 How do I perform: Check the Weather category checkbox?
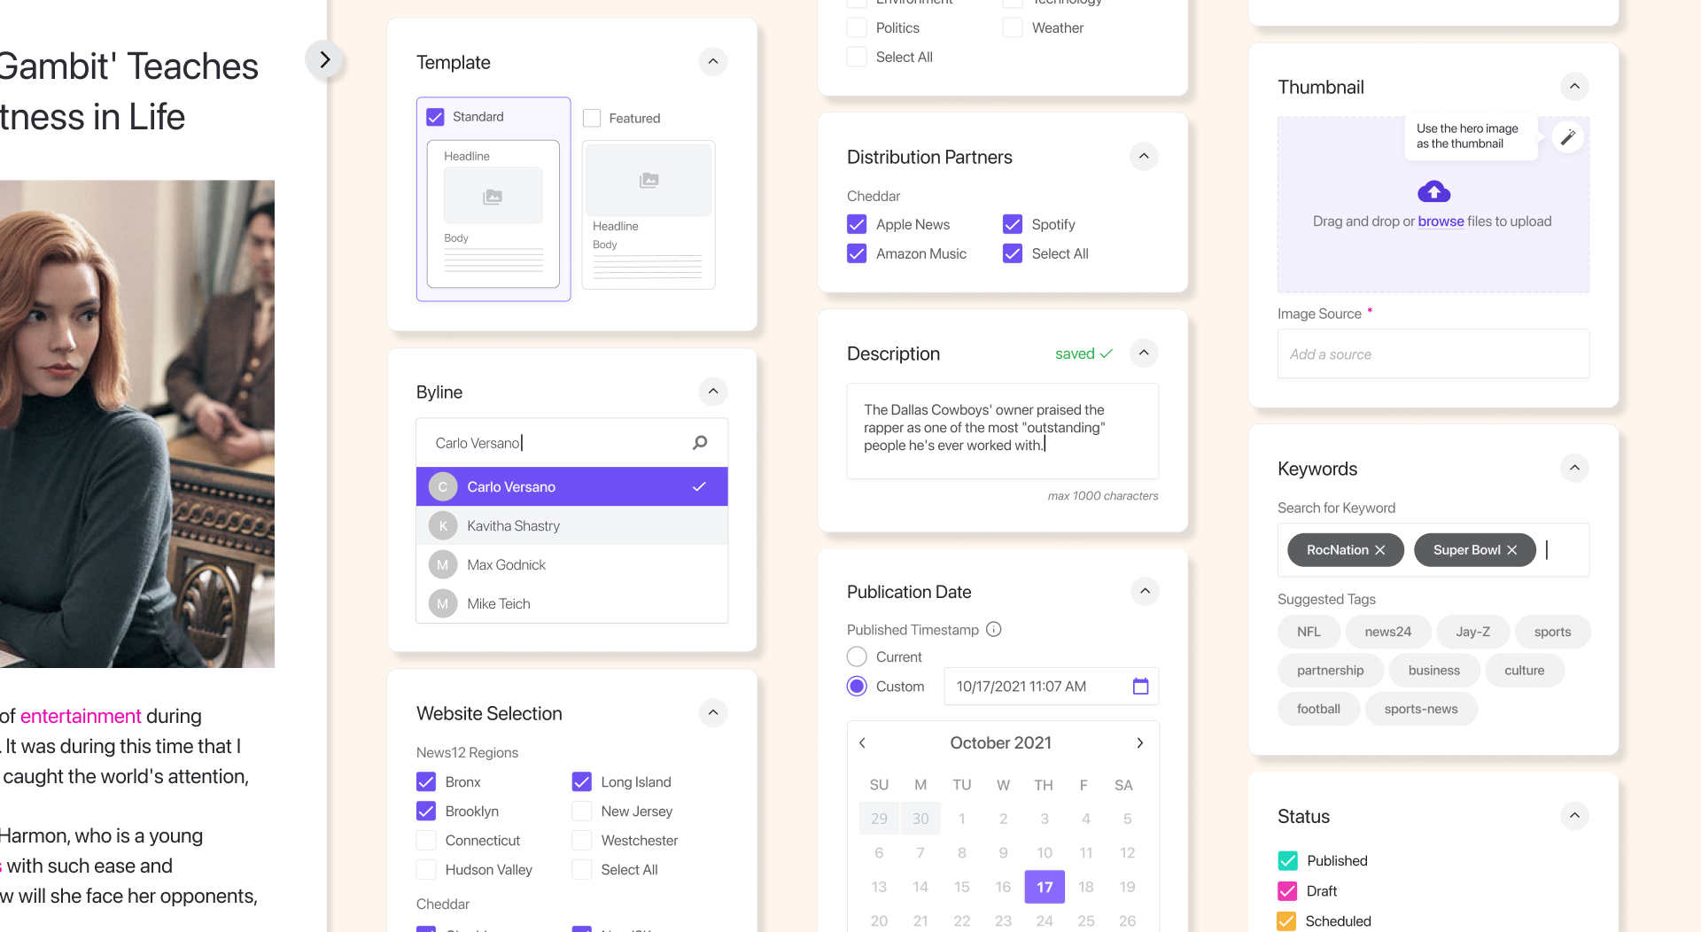[1013, 28]
